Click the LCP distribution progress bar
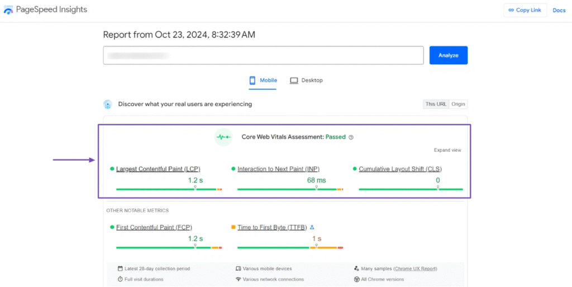 click(x=169, y=190)
